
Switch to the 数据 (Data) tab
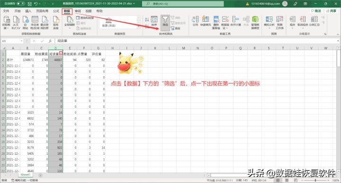67,11
